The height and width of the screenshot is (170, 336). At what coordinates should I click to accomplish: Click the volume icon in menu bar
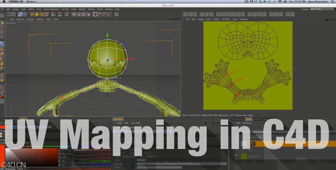coord(285,1)
